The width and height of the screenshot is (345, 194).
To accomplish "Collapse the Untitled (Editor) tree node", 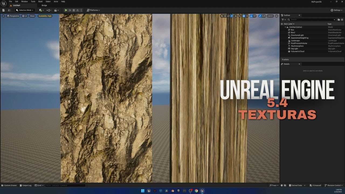I will click(285, 27).
